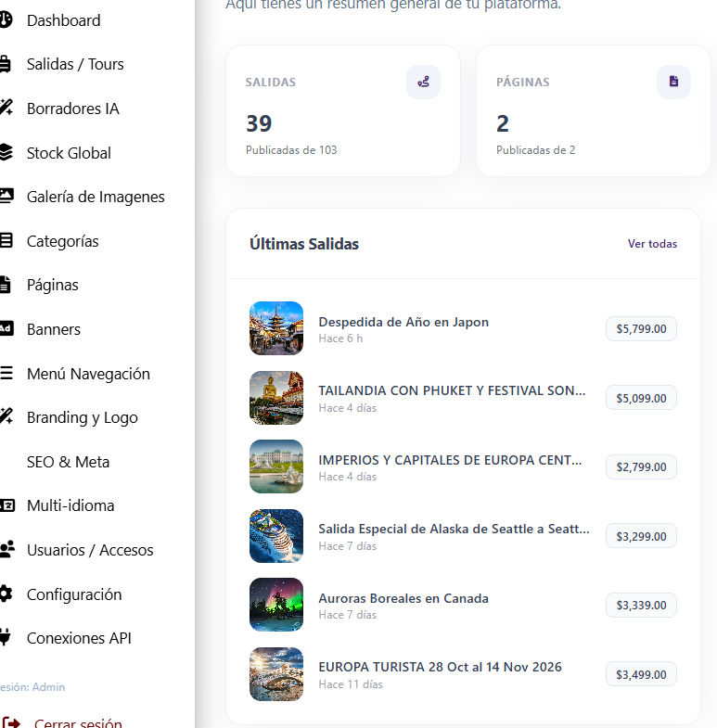The height and width of the screenshot is (728, 717).
Task: Click the file icon on the Páginas card
Action: coord(673,82)
